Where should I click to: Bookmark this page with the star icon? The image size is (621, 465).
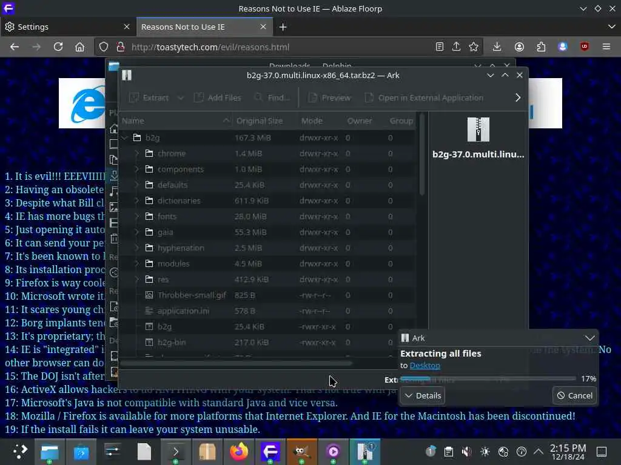click(474, 47)
